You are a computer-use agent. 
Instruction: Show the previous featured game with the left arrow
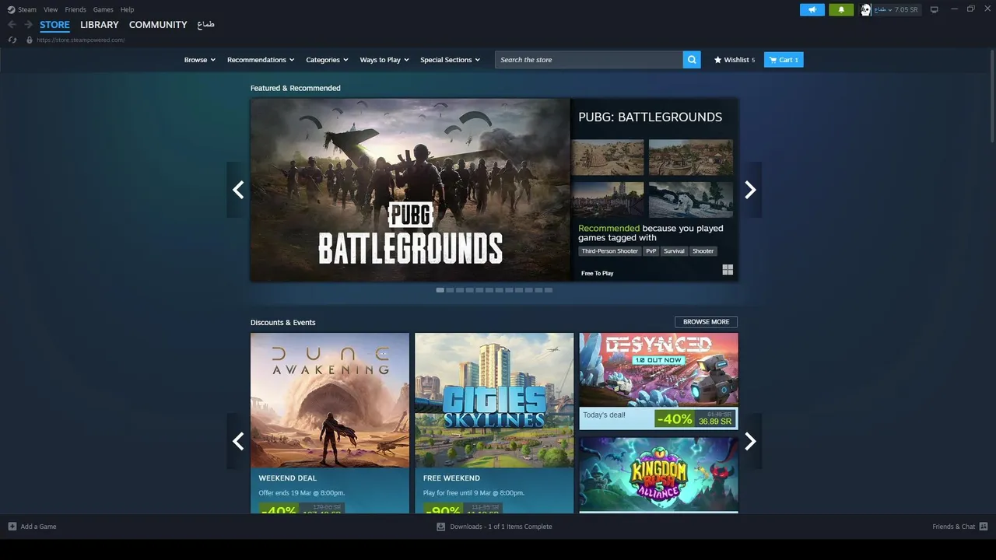[238, 190]
